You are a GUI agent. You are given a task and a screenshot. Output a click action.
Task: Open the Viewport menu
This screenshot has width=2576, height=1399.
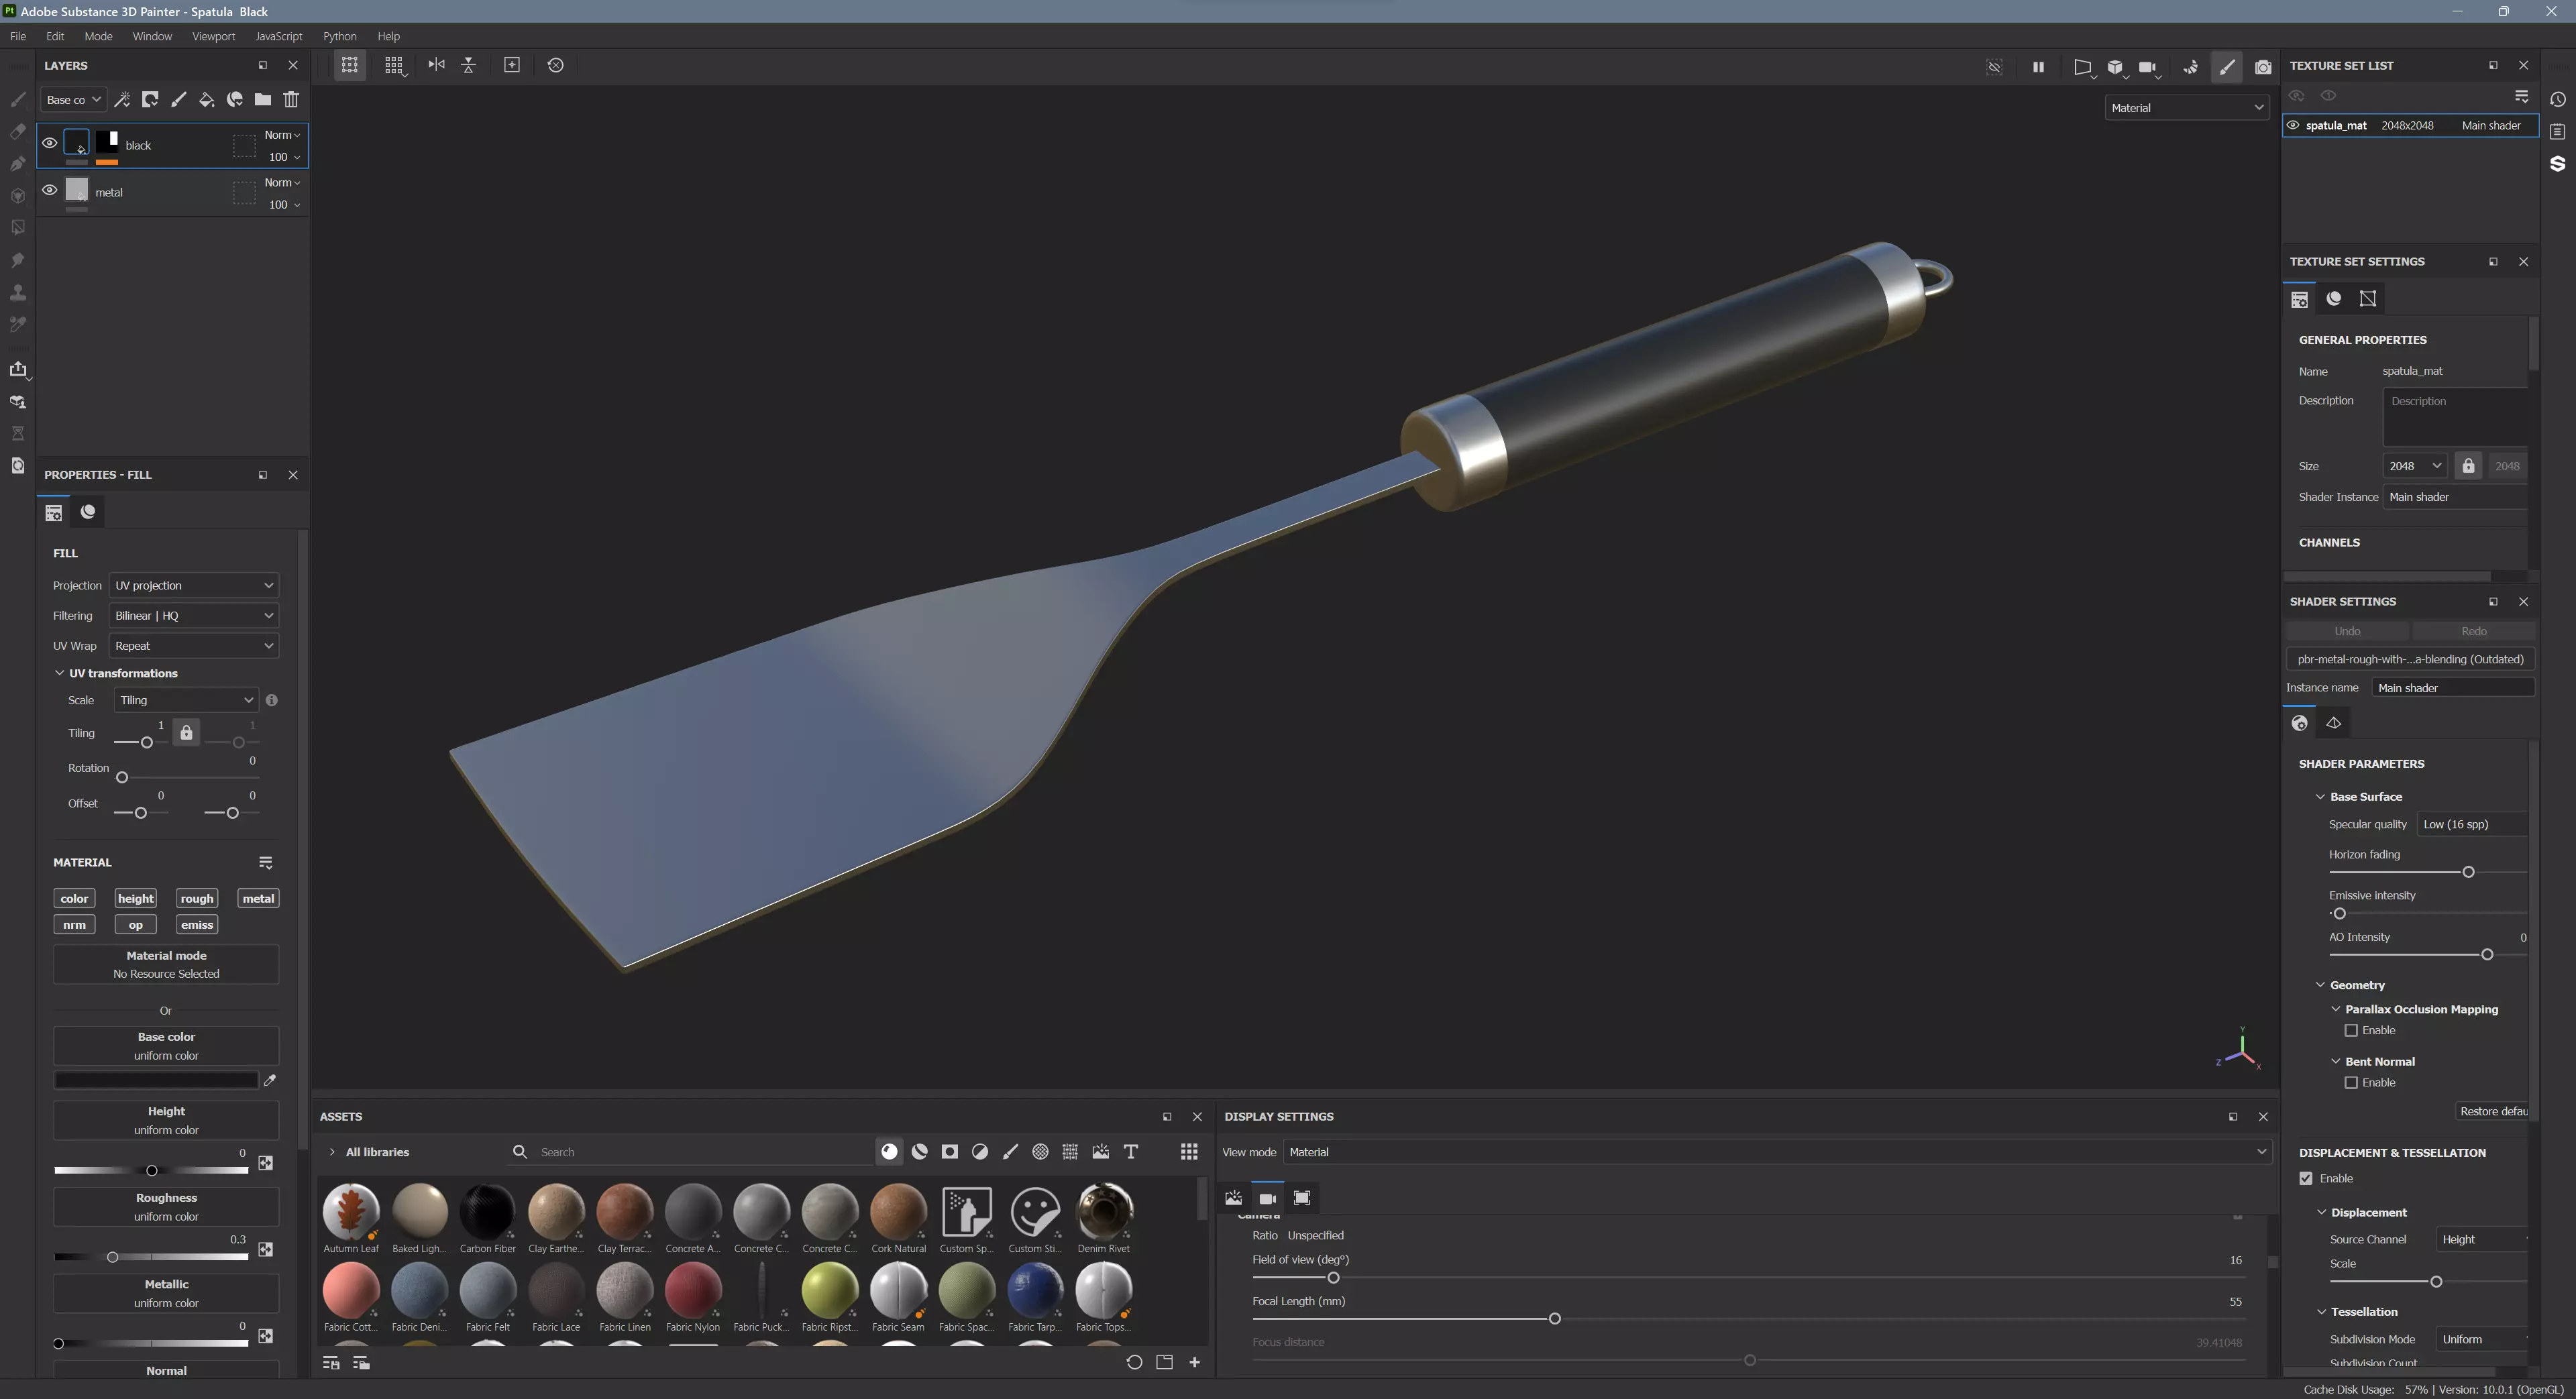click(213, 36)
